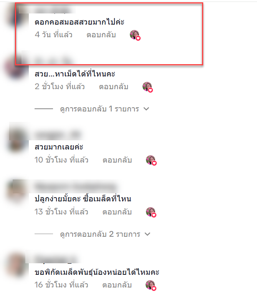The image size is (257, 299).
Task: Open the blurred avatar beside สวยมากเลยค่ะ comment
Action: coord(18,141)
